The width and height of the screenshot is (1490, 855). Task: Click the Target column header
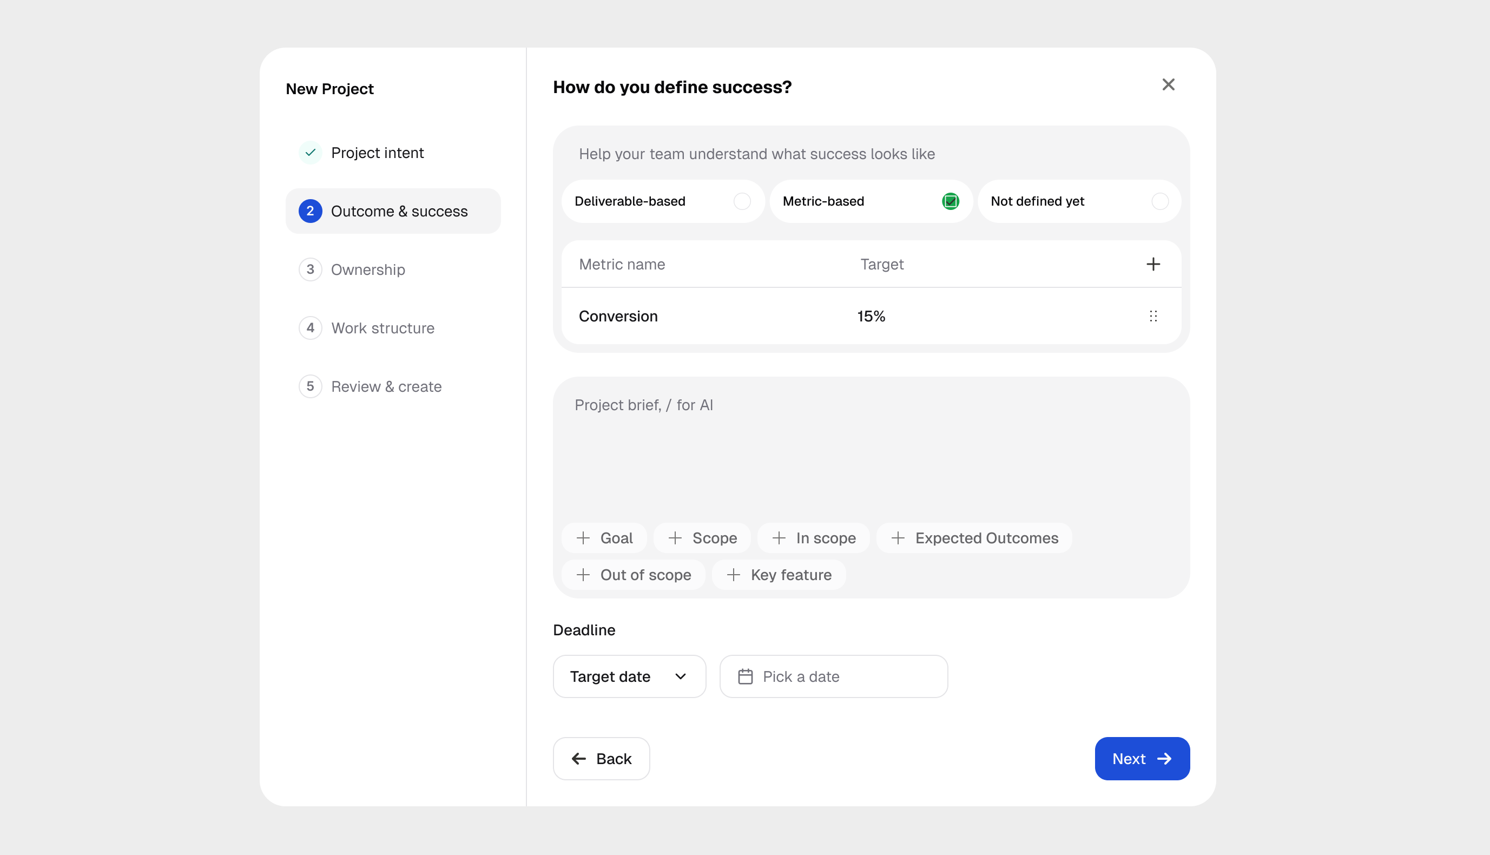pyautogui.click(x=882, y=265)
